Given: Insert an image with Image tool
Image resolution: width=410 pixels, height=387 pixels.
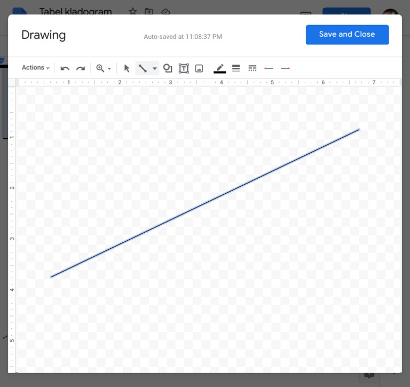Looking at the screenshot, I should pyautogui.click(x=199, y=68).
